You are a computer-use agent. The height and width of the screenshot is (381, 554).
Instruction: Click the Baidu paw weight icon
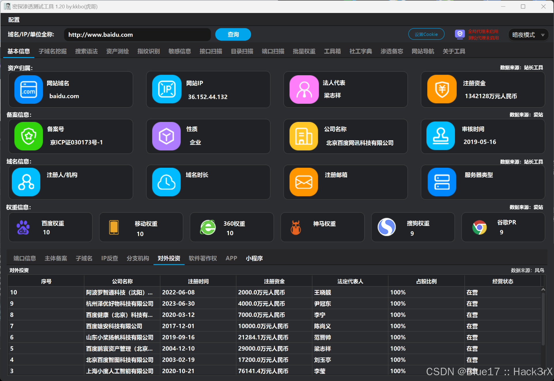[23, 227]
